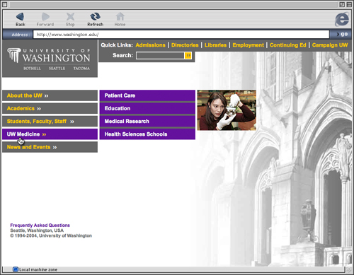Open Frequently Asked Questions link
The image size is (354, 275).
(x=40, y=226)
